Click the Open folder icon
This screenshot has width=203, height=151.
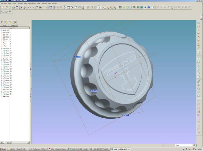pos(6,7)
